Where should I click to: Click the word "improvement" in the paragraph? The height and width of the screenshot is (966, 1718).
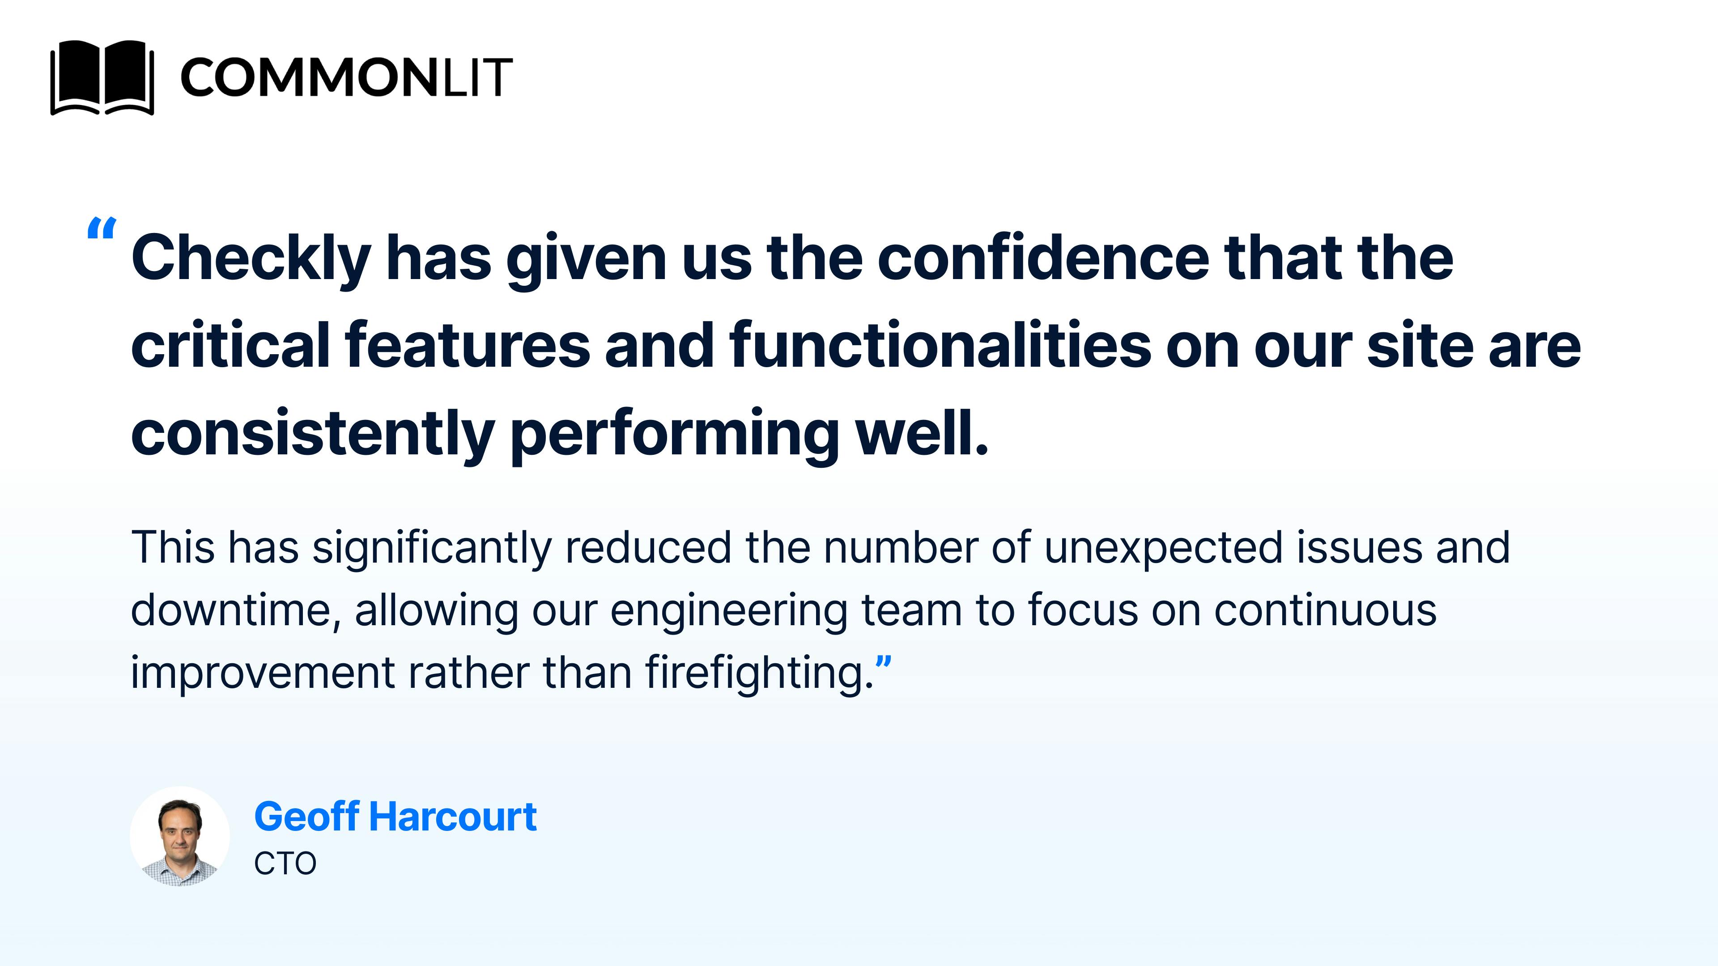pyautogui.click(x=263, y=672)
